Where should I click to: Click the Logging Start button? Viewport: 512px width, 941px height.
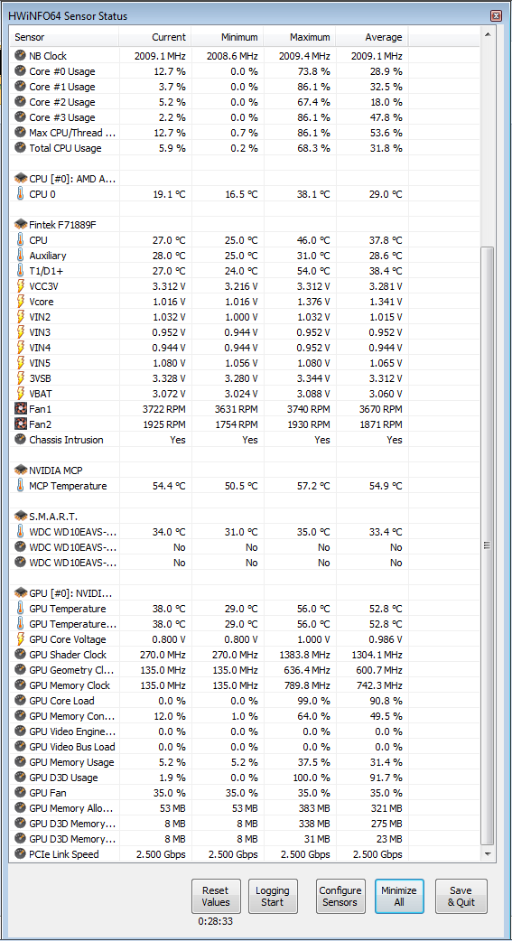(273, 896)
